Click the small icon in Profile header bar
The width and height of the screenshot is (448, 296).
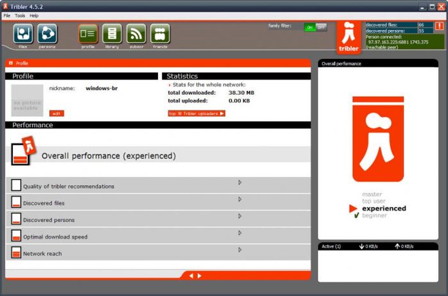(x=11, y=63)
